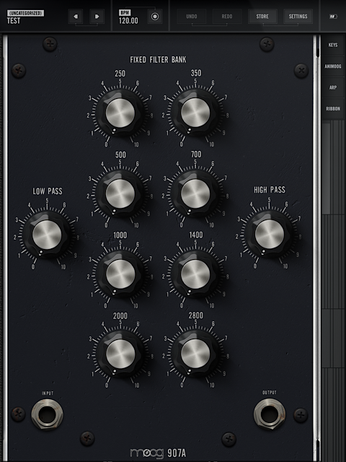Open the TEST preset name
Viewport: 346px width, 462px height.
[x=14, y=21]
